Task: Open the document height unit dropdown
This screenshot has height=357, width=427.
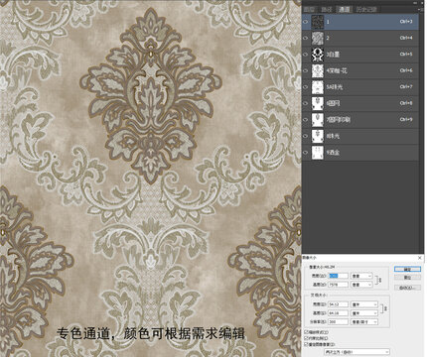Action: (364, 313)
